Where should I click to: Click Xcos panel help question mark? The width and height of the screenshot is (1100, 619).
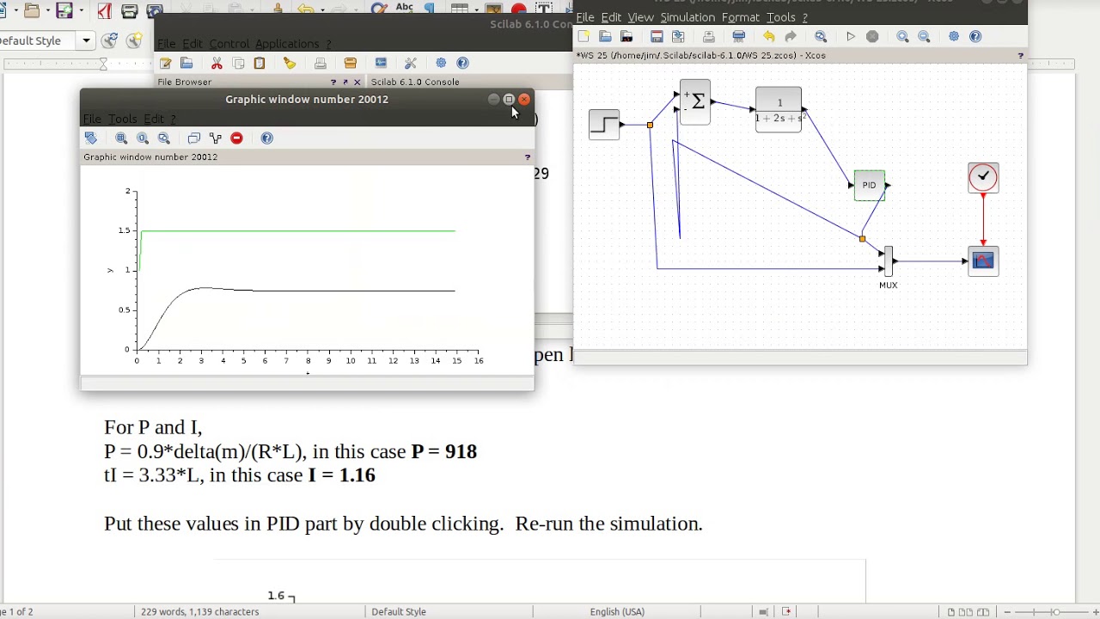1020,56
